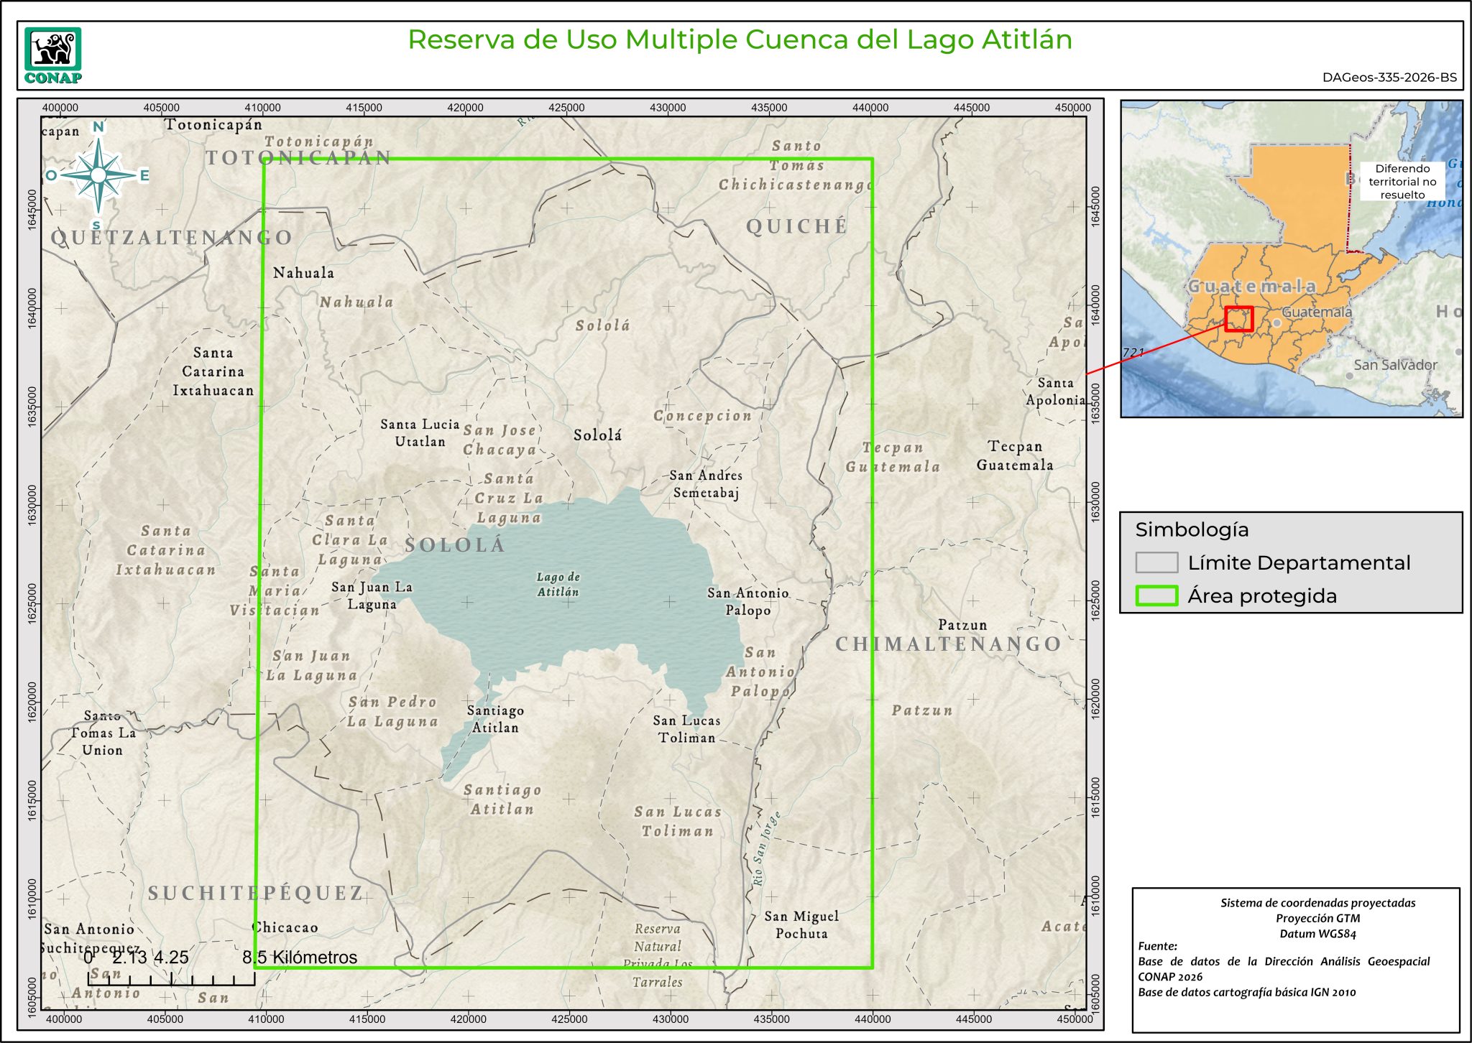Click the Guatemala inset overview map
The width and height of the screenshot is (1472, 1043).
[1291, 259]
